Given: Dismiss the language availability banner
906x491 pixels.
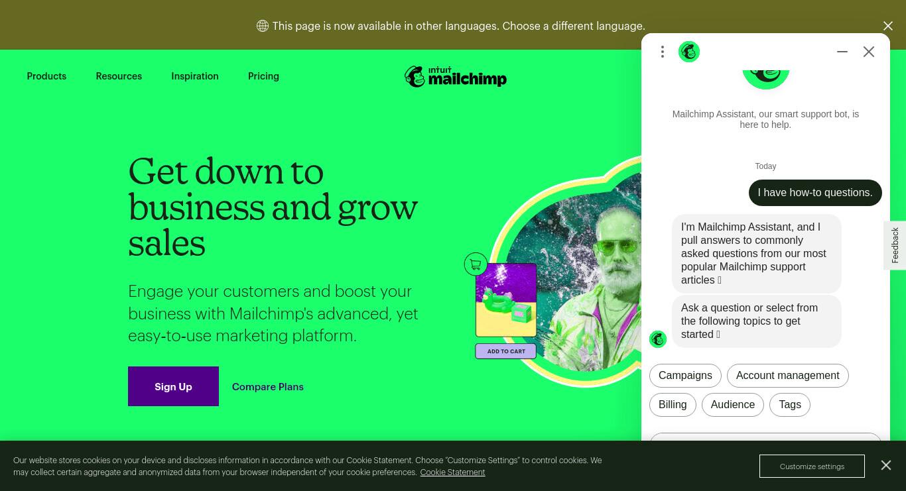Looking at the screenshot, I should [888, 26].
